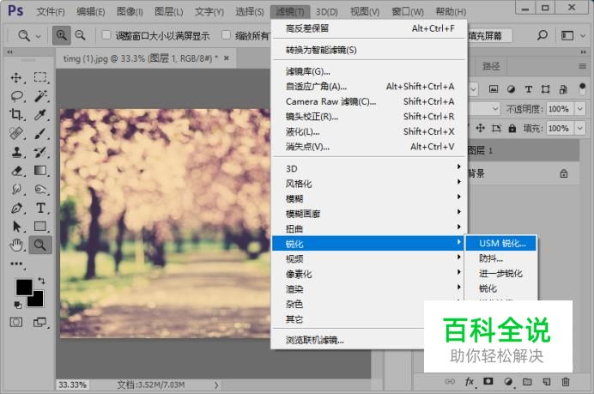Expand the 3D filter submenu
Viewport: 594px width, 394px height.
[369, 168]
